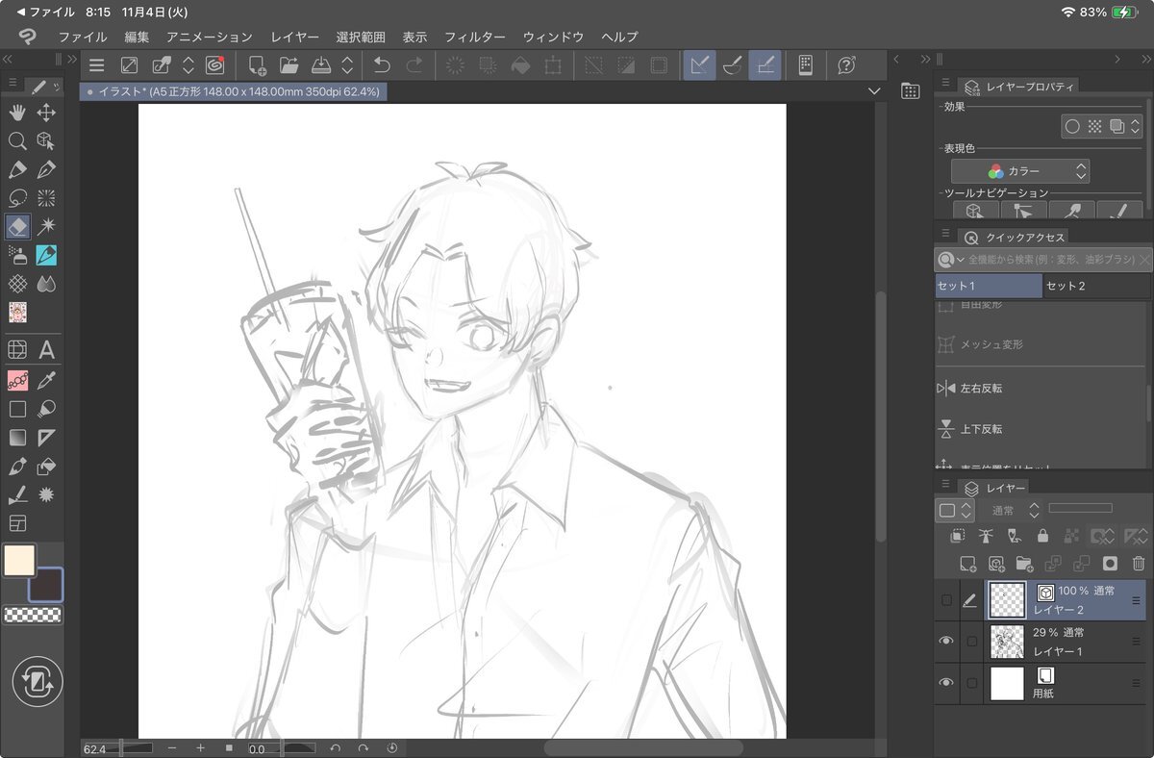Viewport: 1154px width, 758px height.
Task: Open the フィルター menu
Action: pos(474,37)
